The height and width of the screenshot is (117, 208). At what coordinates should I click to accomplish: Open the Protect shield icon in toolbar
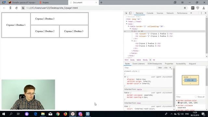coord(198,8)
